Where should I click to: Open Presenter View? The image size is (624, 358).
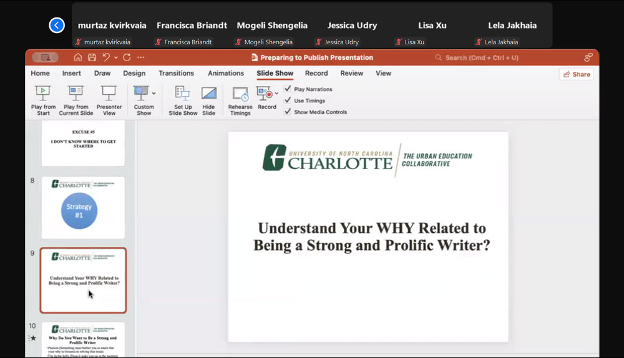tap(109, 94)
